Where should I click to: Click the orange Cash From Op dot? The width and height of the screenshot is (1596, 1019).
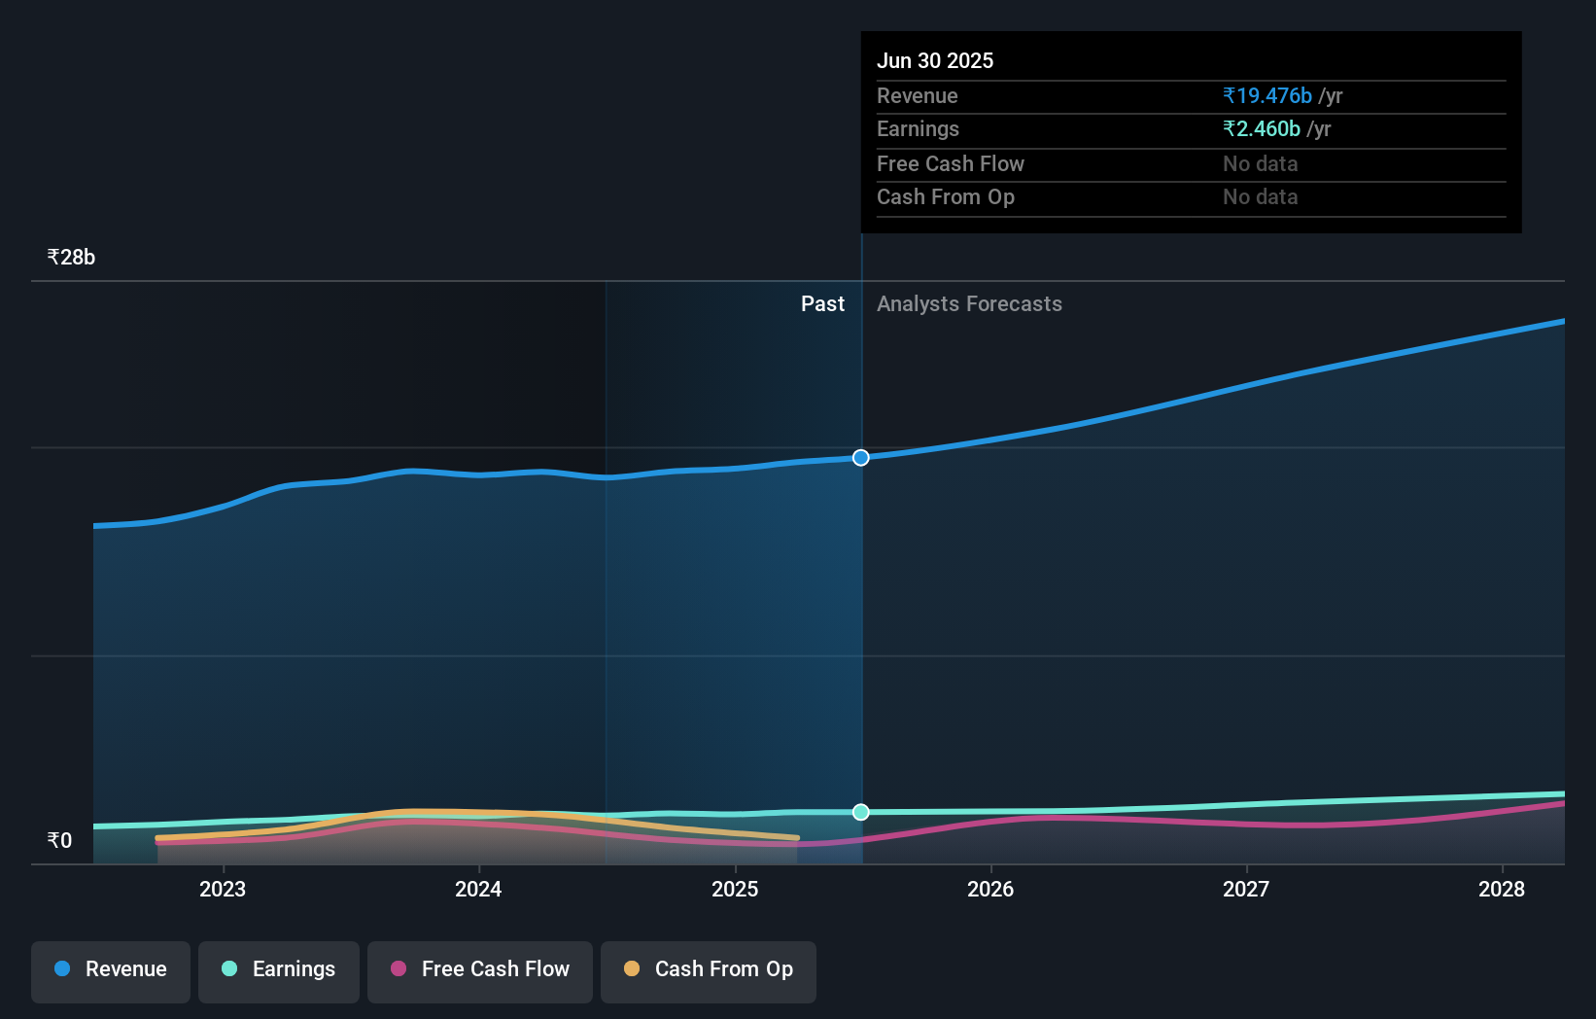click(x=632, y=969)
